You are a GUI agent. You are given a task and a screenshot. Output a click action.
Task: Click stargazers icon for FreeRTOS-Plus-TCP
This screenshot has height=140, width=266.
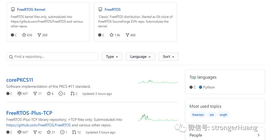49,132
